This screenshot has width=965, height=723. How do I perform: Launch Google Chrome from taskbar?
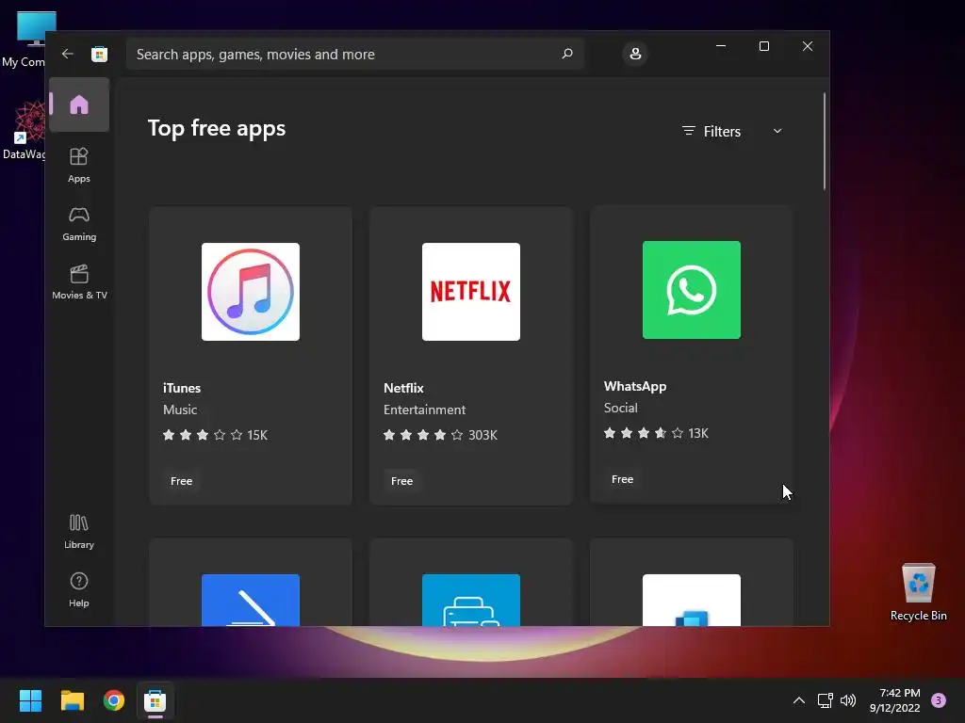click(x=114, y=700)
